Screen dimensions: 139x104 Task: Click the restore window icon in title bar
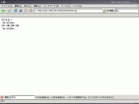[132, 2]
